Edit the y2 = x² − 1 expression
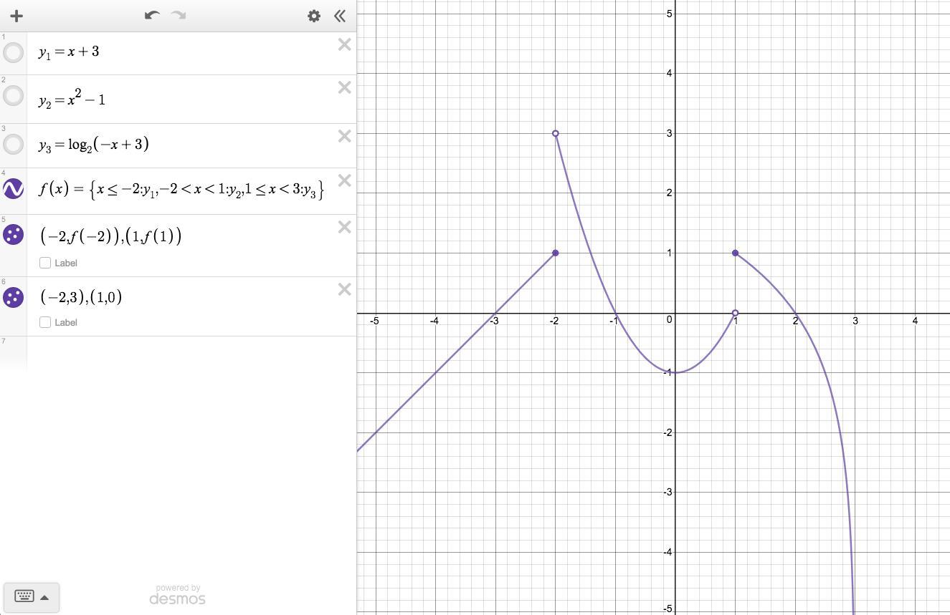 click(x=72, y=99)
